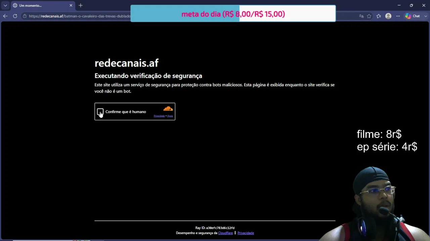Restore down the browser window

411,5
